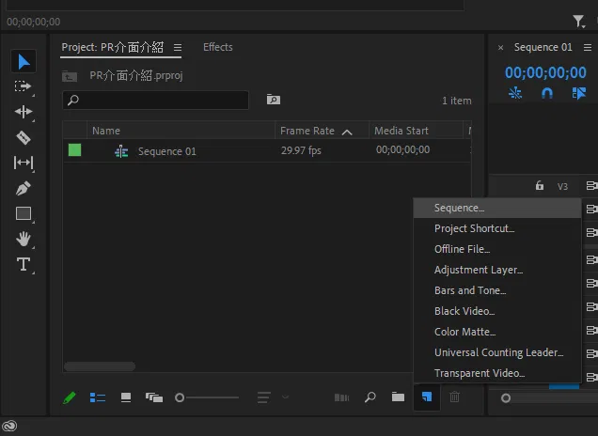Click the Find magnifier icon in footer

370,397
